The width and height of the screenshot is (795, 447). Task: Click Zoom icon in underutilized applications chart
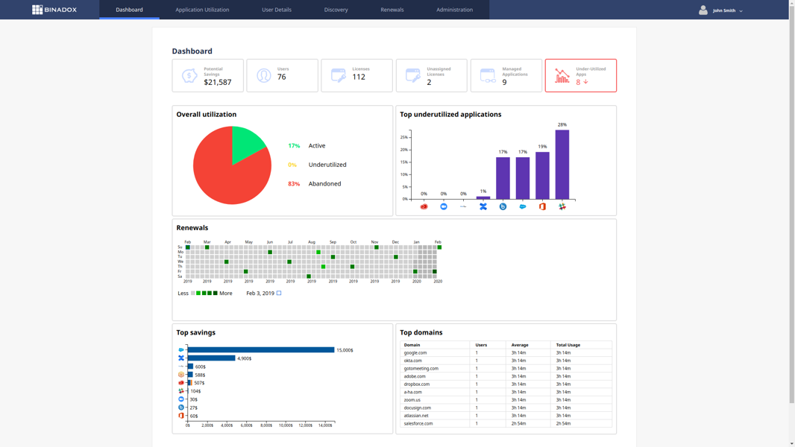point(444,206)
